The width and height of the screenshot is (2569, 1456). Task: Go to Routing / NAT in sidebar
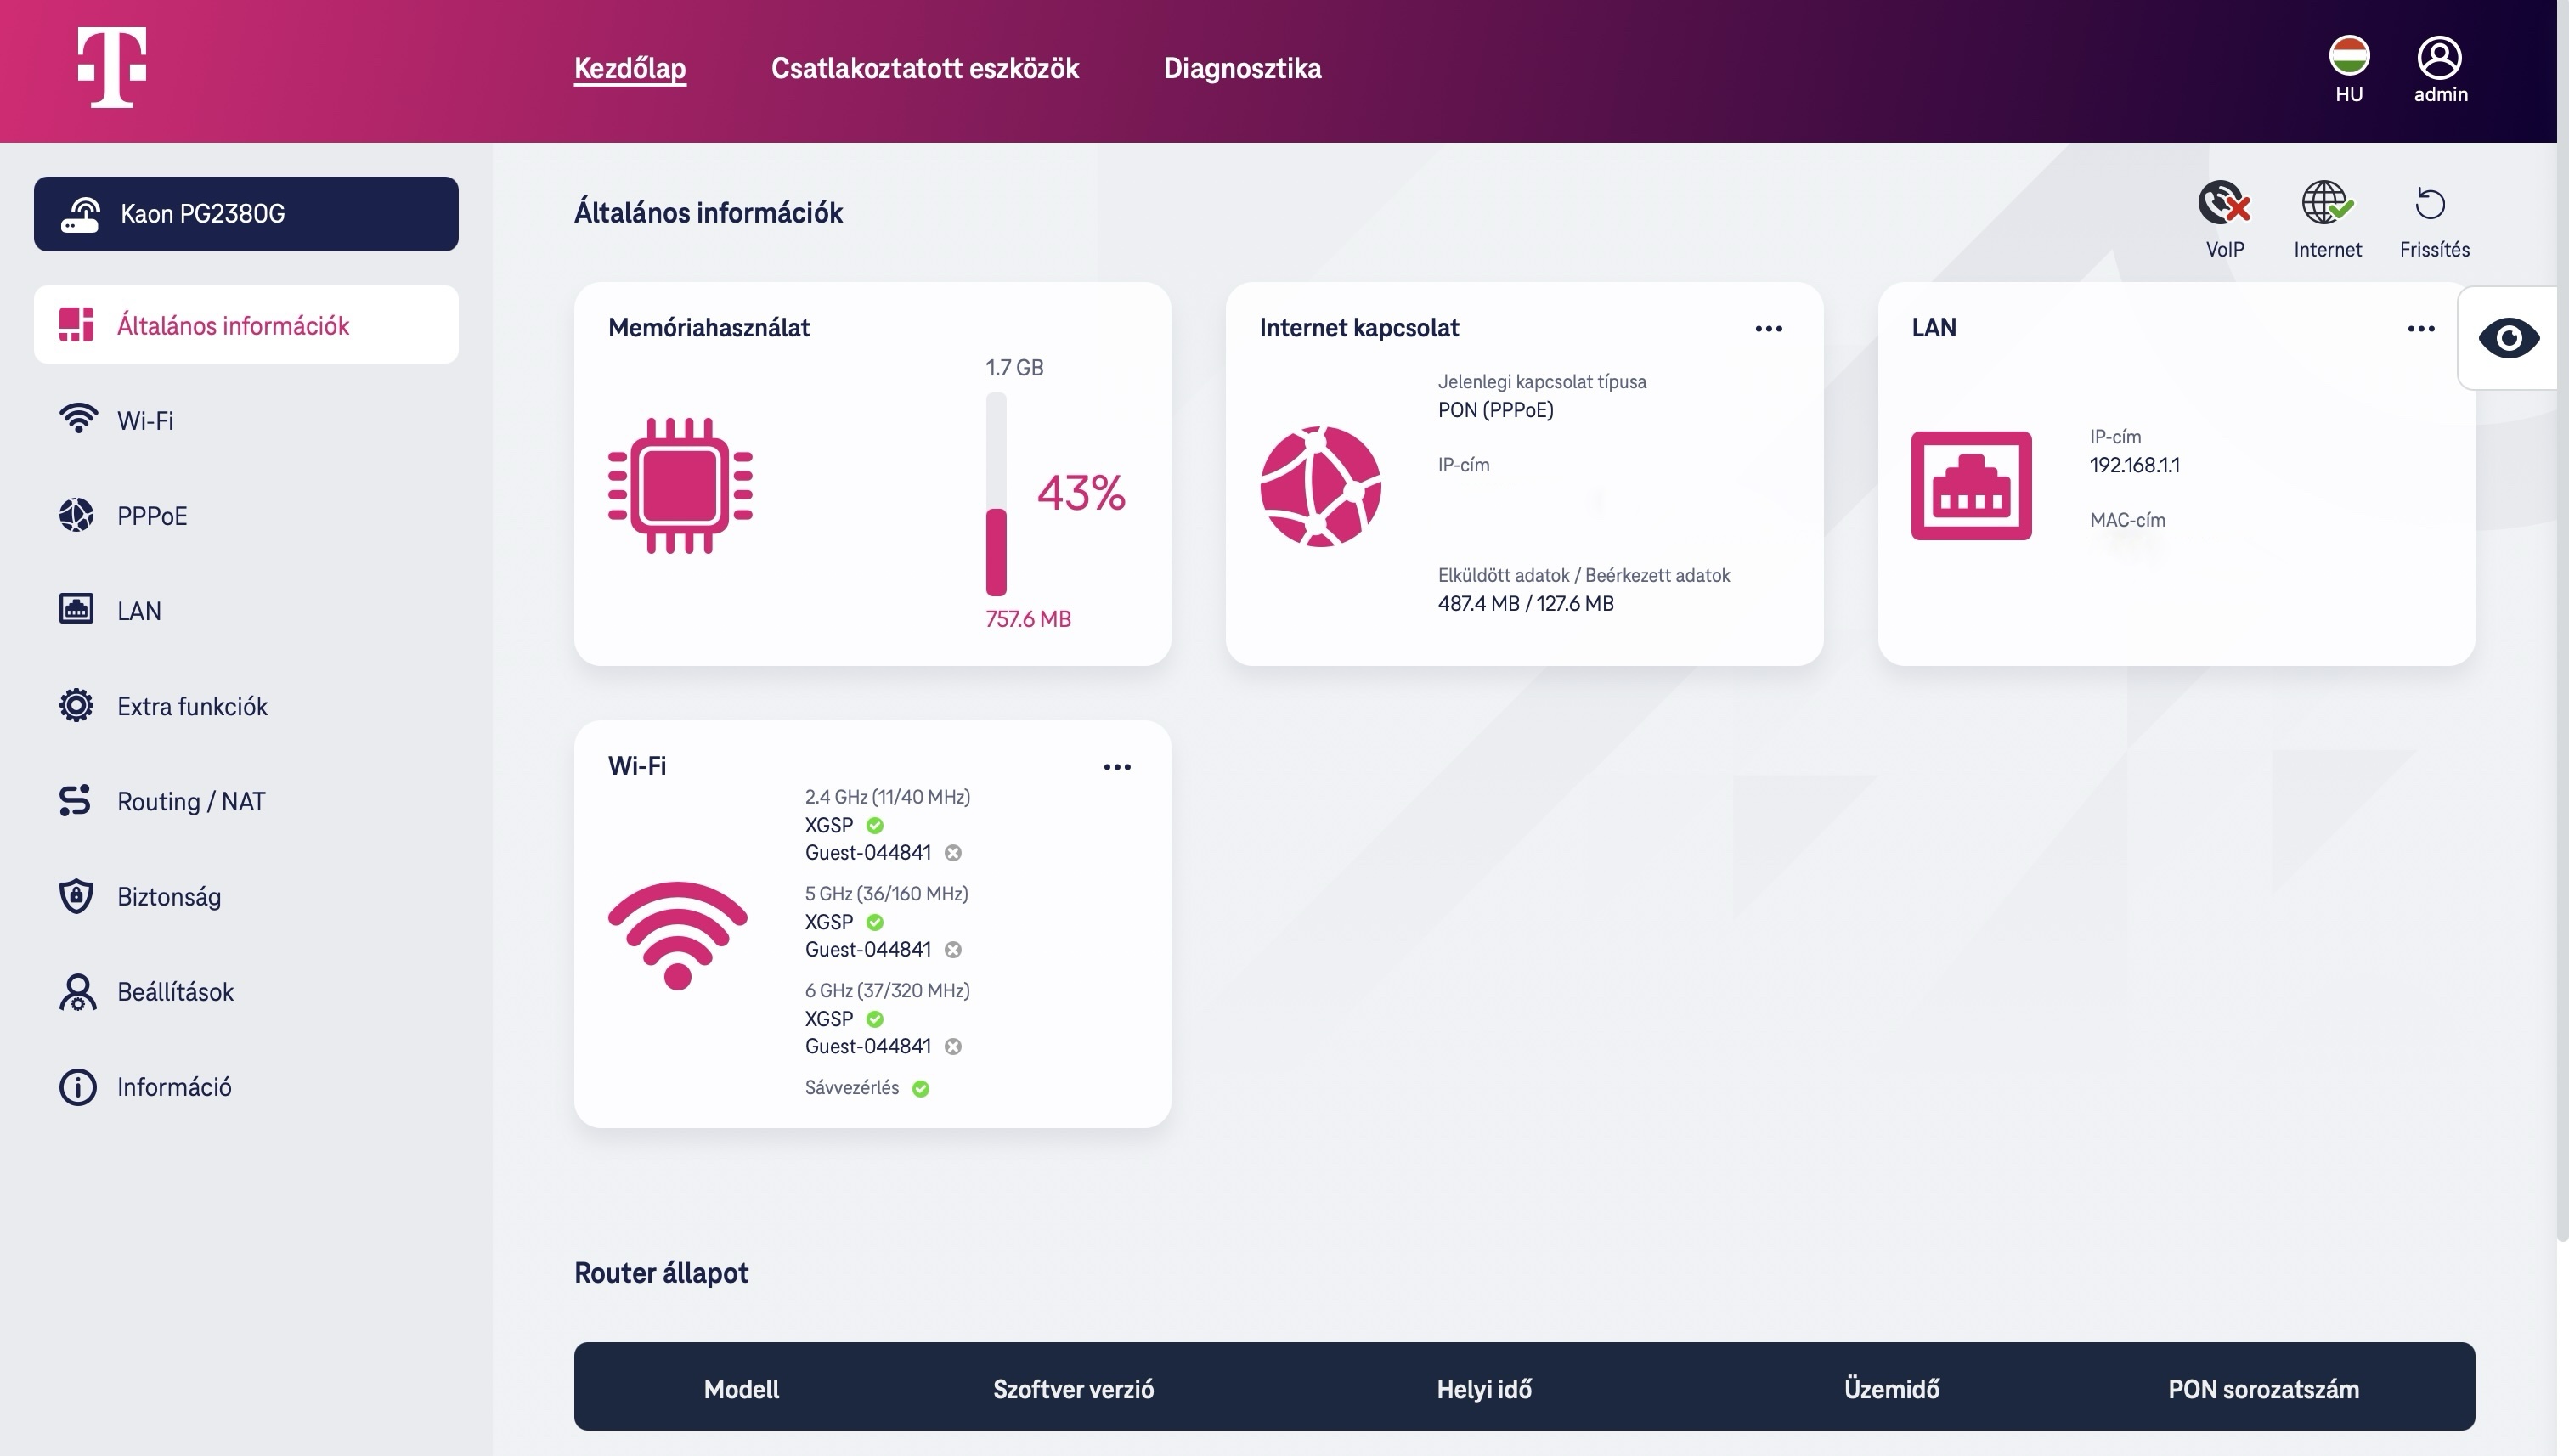pyautogui.click(x=190, y=801)
